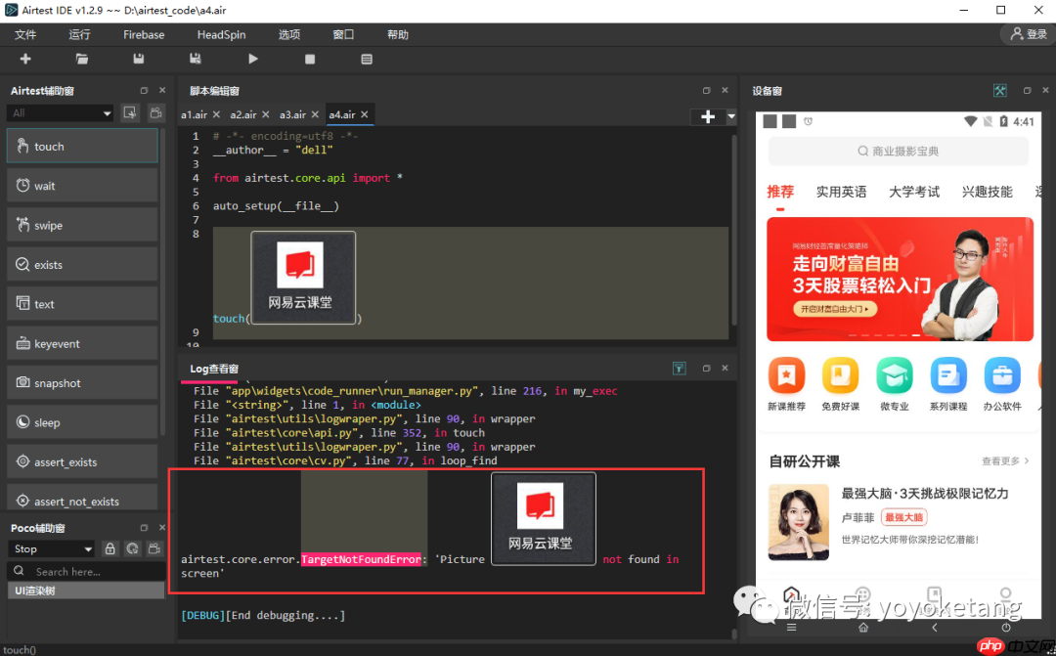Click the 网易云课堂 image thumbnail in script editor
The width and height of the screenshot is (1056, 656).
click(x=303, y=277)
